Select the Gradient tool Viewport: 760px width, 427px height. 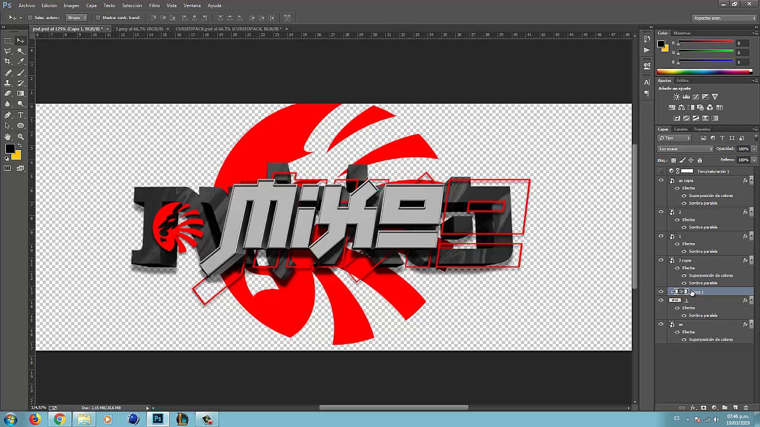20,94
